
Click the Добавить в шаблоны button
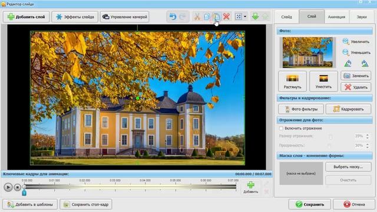(30, 204)
